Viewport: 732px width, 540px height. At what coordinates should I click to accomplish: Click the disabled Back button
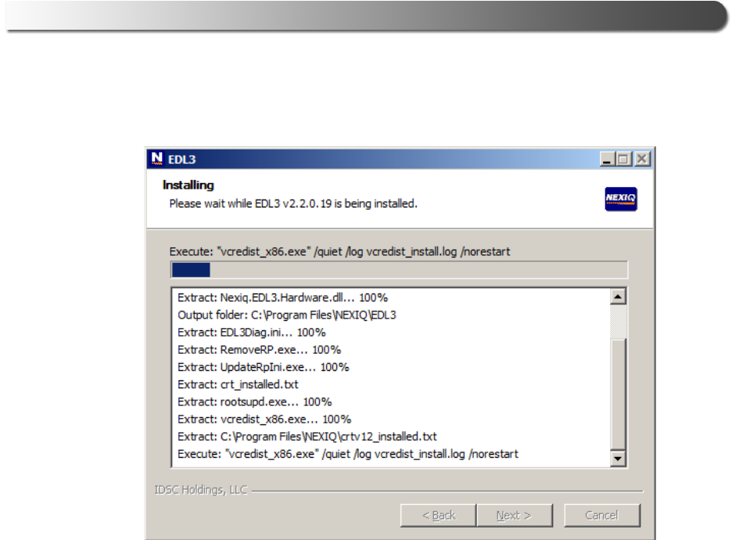pyautogui.click(x=439, y=515)
